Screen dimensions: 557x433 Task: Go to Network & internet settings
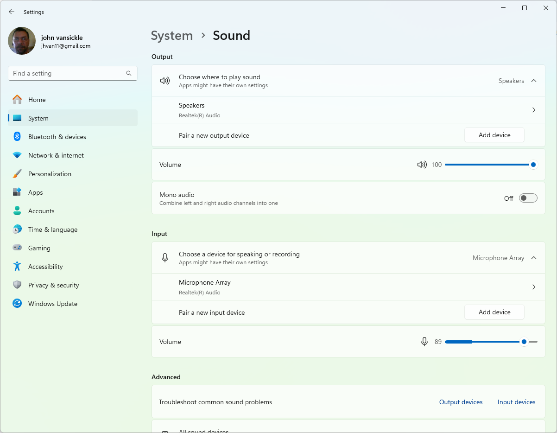[73, 155]
